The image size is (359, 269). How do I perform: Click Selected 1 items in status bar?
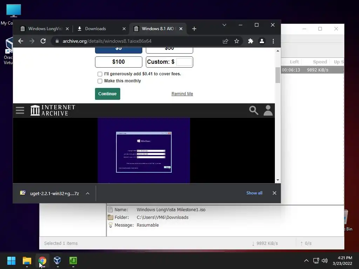coord(61,243)
